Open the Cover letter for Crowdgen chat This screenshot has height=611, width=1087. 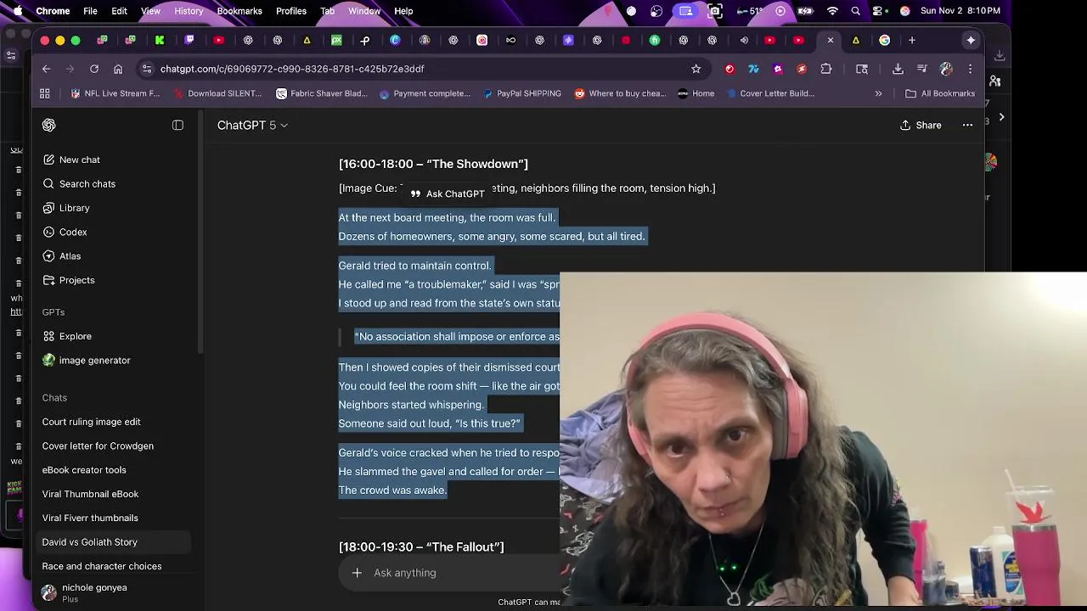98,446
